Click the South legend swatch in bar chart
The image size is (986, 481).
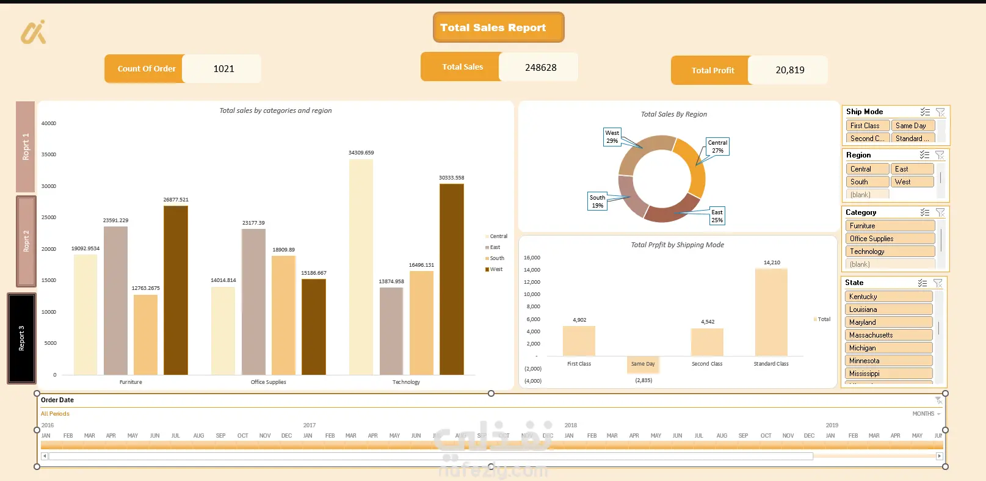(487, 259)
